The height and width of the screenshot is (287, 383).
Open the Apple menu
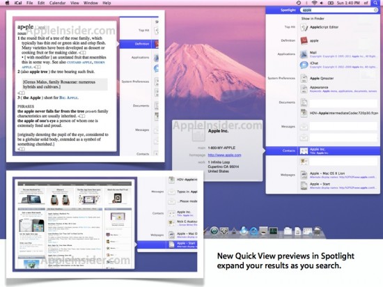(x=7, y=3)
